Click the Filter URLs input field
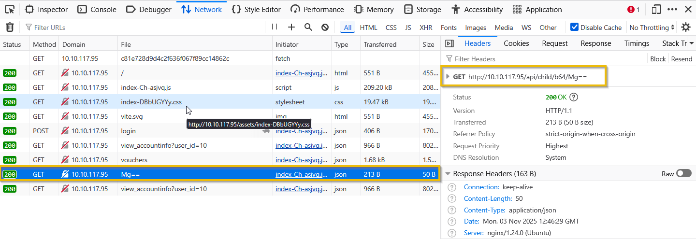 145,28
